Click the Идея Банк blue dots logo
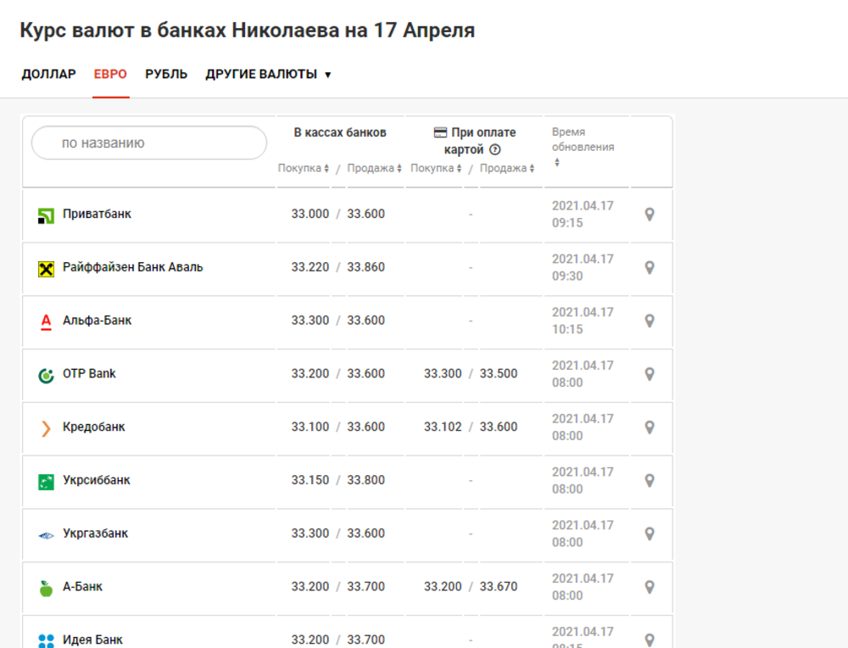 click(46, 641)
